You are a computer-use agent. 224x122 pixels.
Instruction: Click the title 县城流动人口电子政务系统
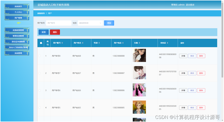click(53, 5)
